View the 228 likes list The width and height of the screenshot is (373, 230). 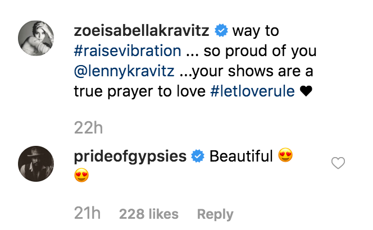(x=148, y=214)
